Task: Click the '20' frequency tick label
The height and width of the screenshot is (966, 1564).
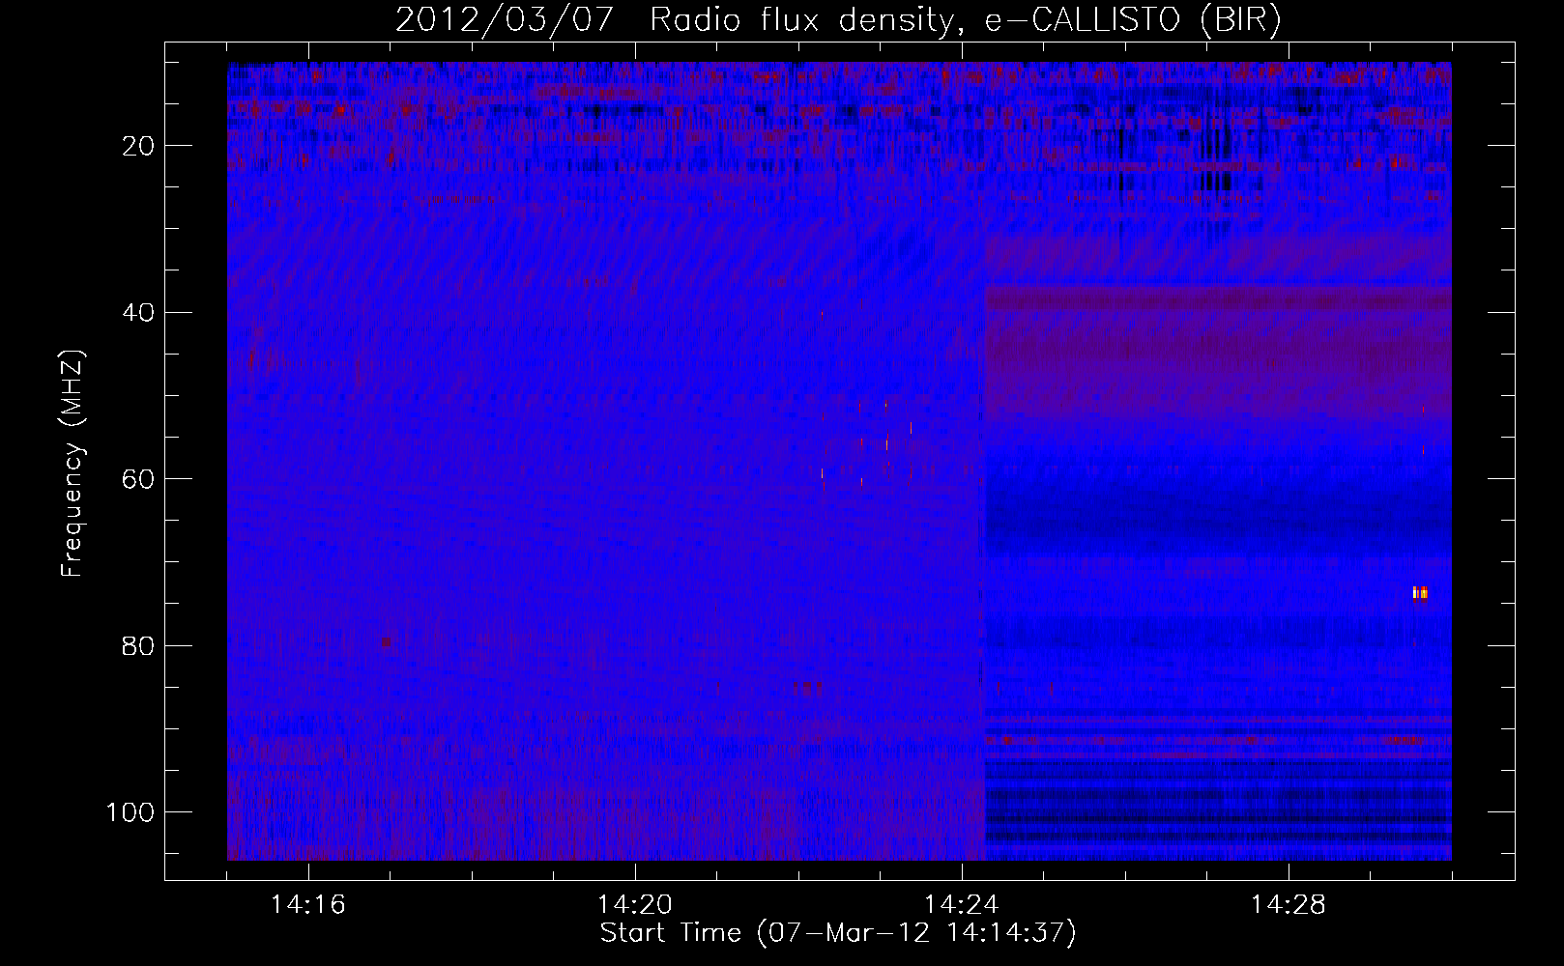Action: coord(139,146)
